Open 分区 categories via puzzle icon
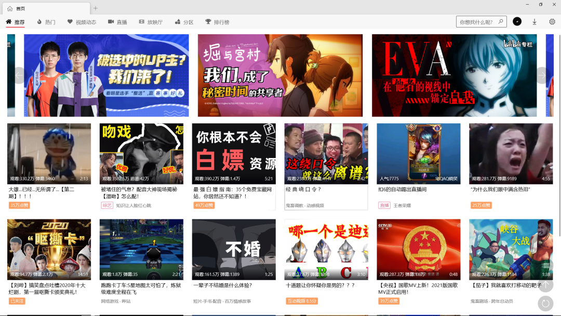Viewport: 561px width, 316px height. click(x=177, y=22)
